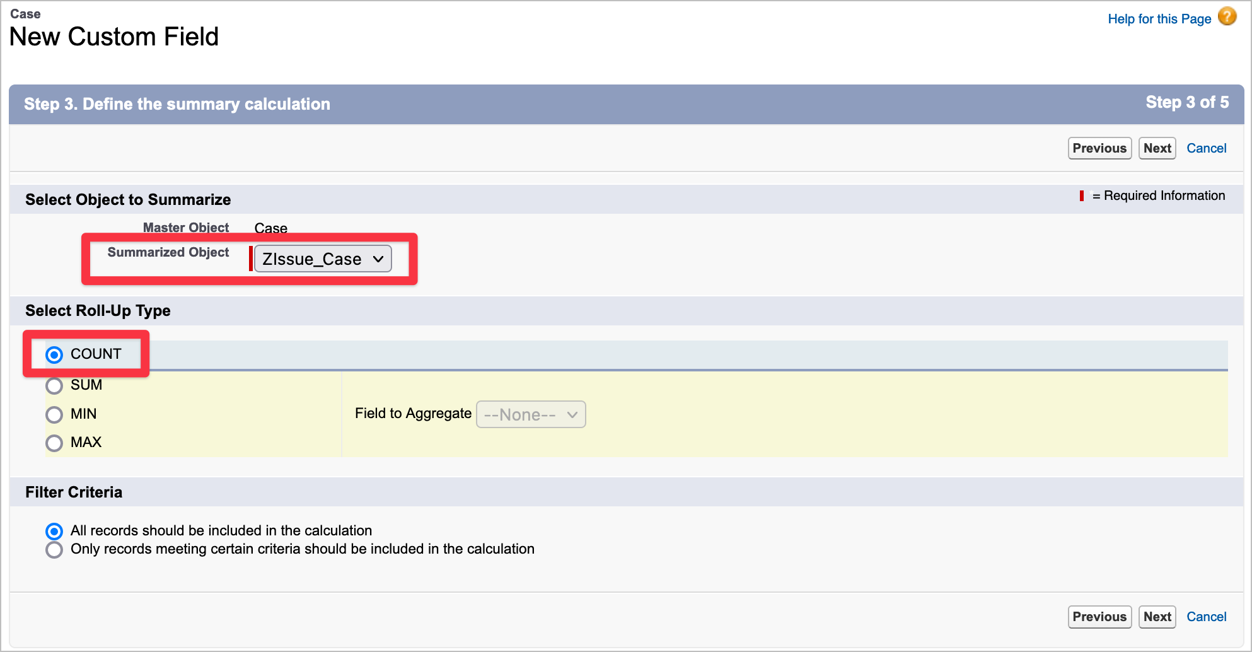Select the COUNT roll-up type
1252x652 pixels.
(55, 355)
